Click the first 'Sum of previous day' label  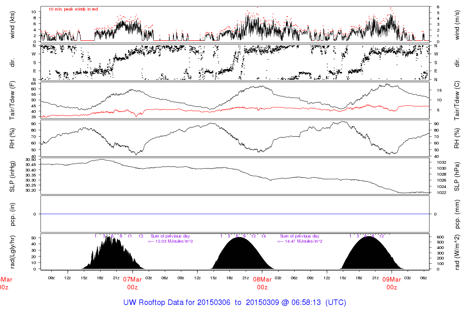tap(170, 236)
